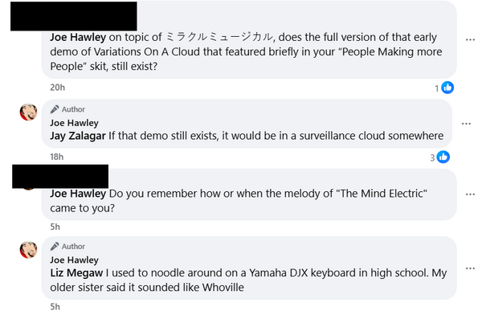Click the like icon on the 18h reply
Screen dimensions: 482x315
pos(443,157)
